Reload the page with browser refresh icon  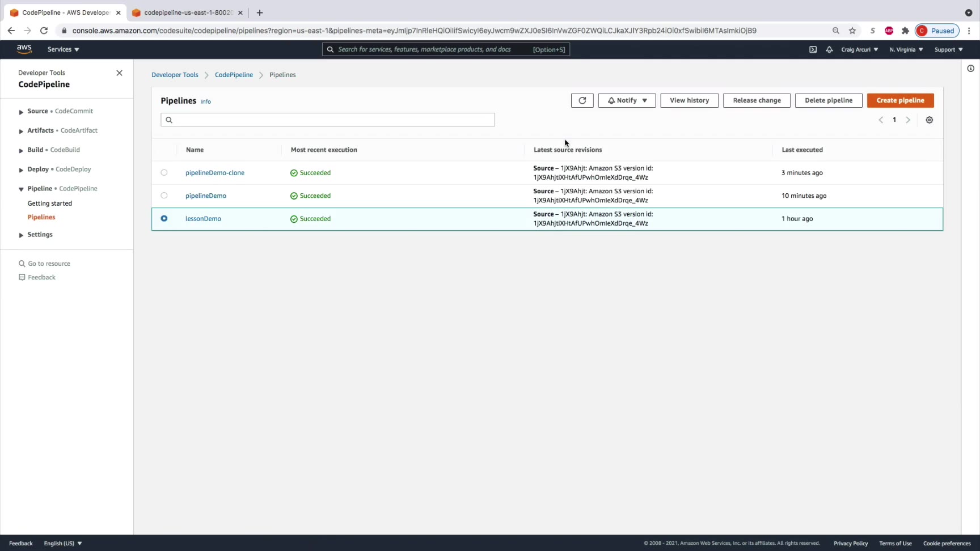(x=44, y=31)
